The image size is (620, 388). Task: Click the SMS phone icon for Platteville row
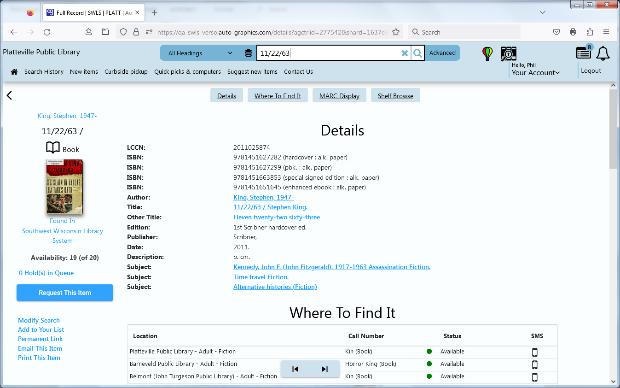point(535,352)
